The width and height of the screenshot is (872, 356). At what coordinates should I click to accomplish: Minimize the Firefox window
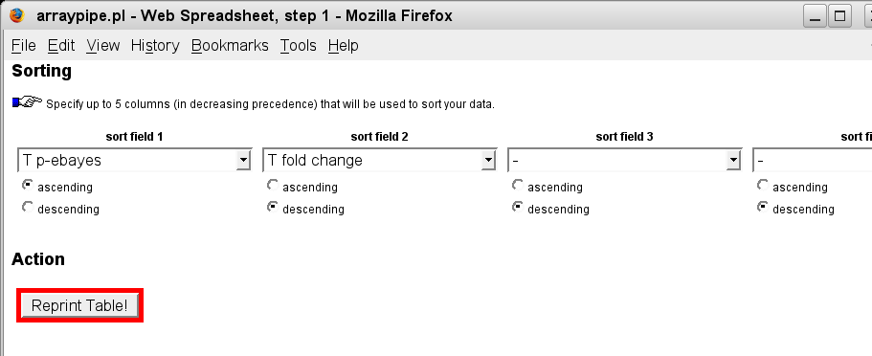815,16
